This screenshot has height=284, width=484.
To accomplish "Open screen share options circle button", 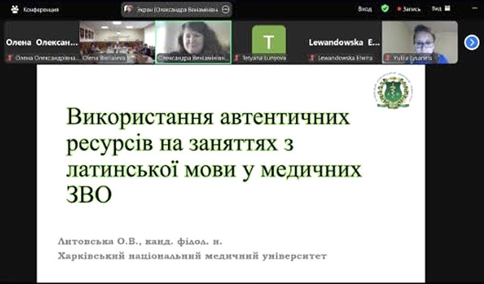I will (225, 10).
